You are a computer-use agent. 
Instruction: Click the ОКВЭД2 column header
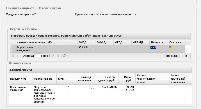(x=141, y=42)
